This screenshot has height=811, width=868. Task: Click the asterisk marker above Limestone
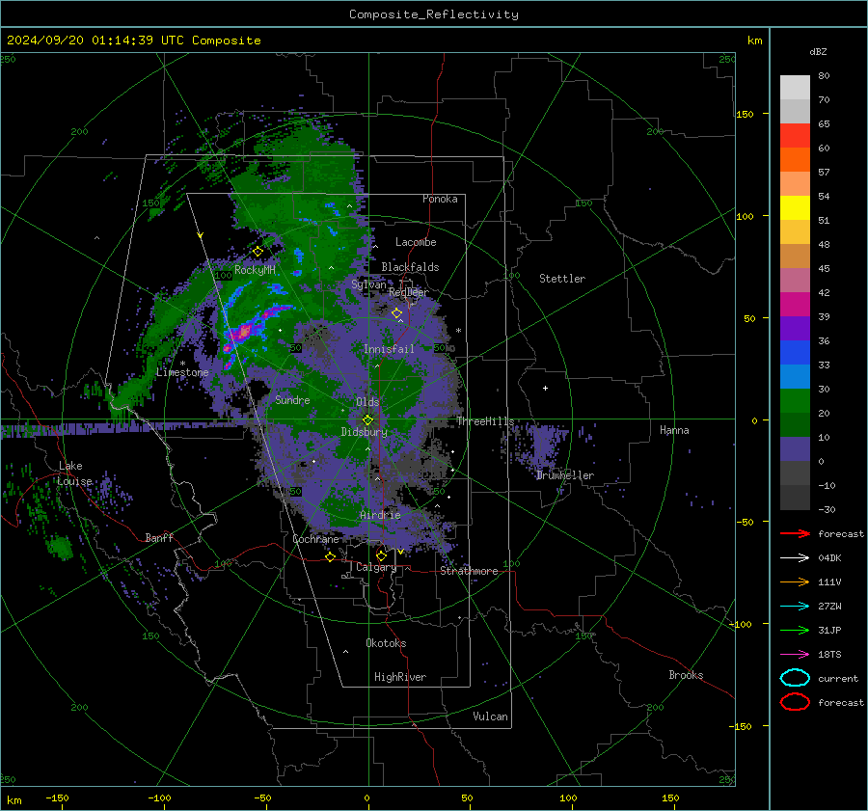coord(182,364)
